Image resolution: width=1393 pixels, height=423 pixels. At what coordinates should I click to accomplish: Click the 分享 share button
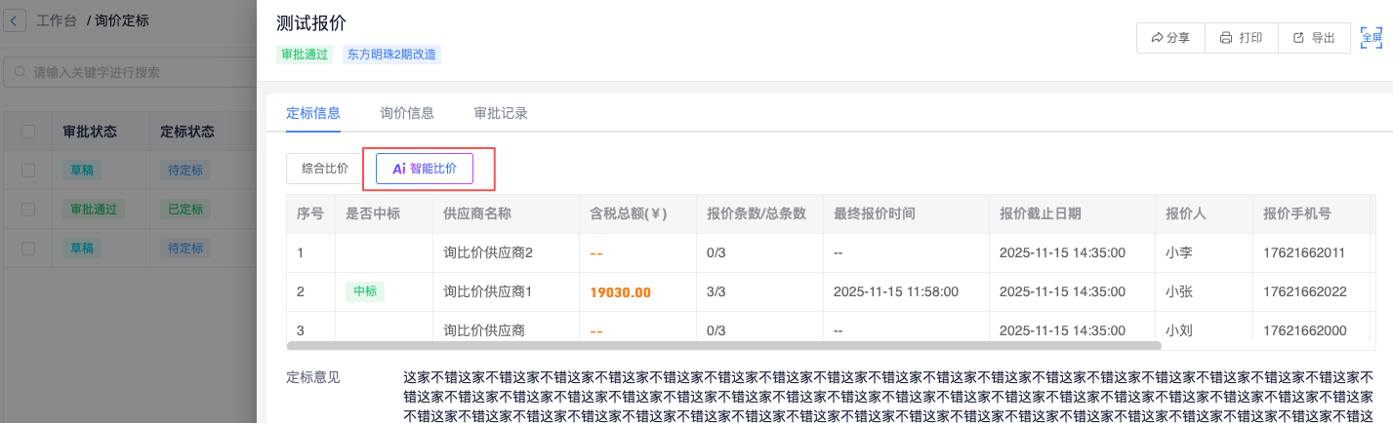(x=1170, y=38)
